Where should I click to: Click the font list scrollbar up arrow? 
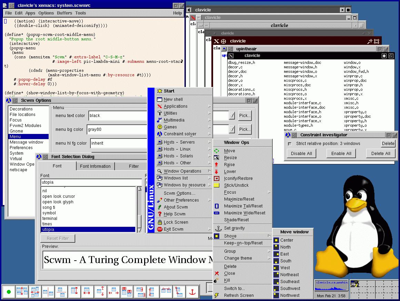click(x=140, y=189)
